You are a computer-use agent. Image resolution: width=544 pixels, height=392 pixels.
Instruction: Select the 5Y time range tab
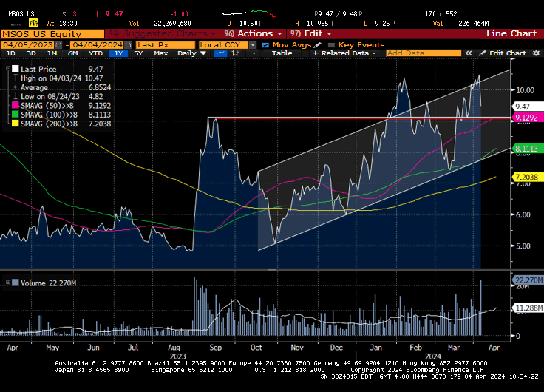point(138,53)
